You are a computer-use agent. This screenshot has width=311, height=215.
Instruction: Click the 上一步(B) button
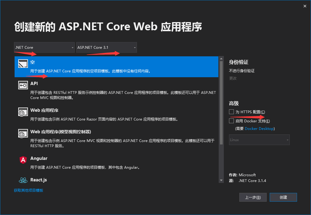253,197
